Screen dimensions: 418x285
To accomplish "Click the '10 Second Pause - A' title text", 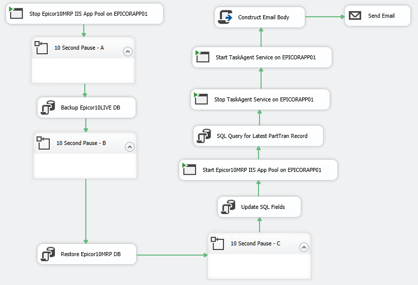I will tap(79, 48).
